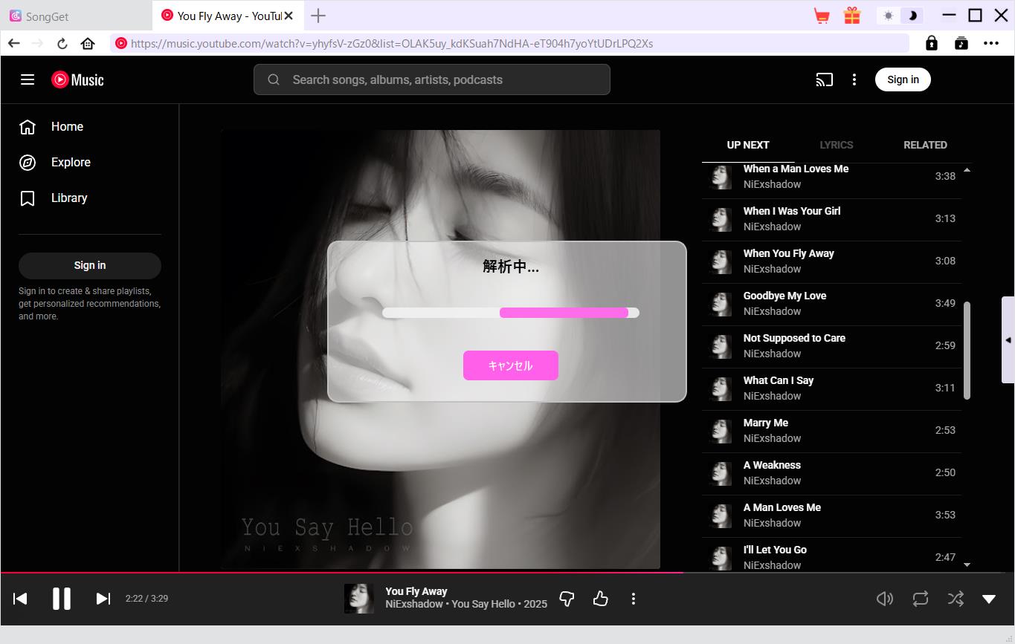
Task: Select the Explore sidebar icon
Action: pos(28,162)
